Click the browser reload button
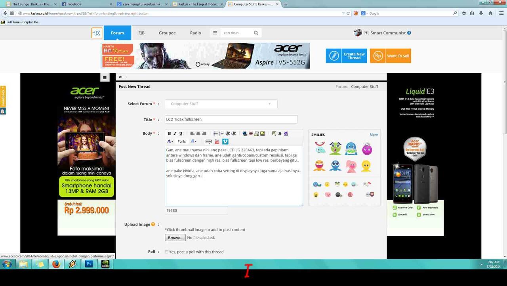Viewport: 507px width, 286px height. 348,13
